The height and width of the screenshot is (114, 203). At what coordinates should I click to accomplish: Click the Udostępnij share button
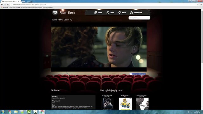click(x=142, y=74)
